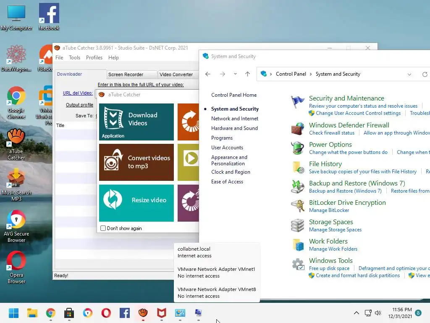
Task: Open the Security and Maintenance flag icon
Action: pyautogui.click(x=298, y=102)
